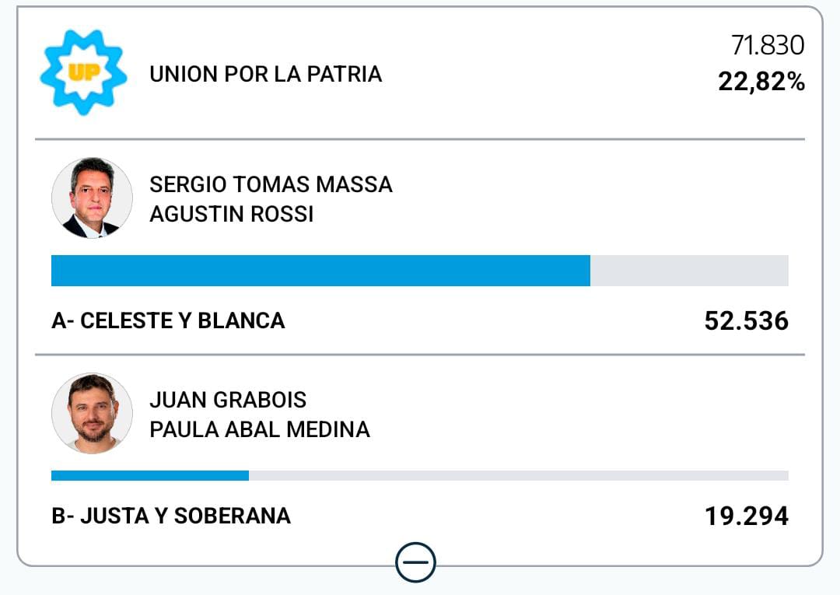Click the 52.536 vote count
The height and width of the screenshot is (595, 840).
746,320
